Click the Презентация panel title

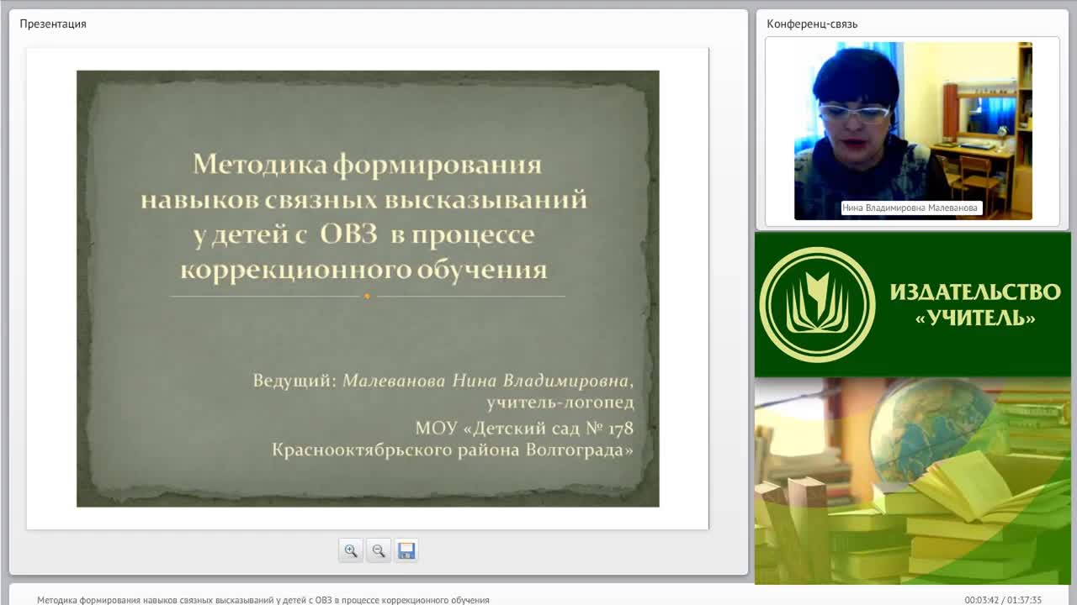click(x=53, y=24)
